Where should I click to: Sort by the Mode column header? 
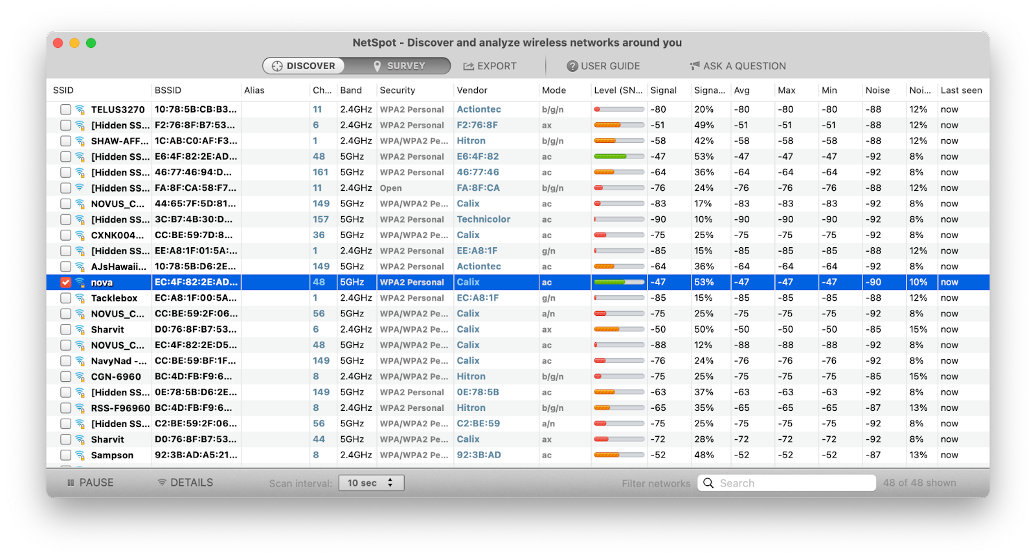click(554, 91)
